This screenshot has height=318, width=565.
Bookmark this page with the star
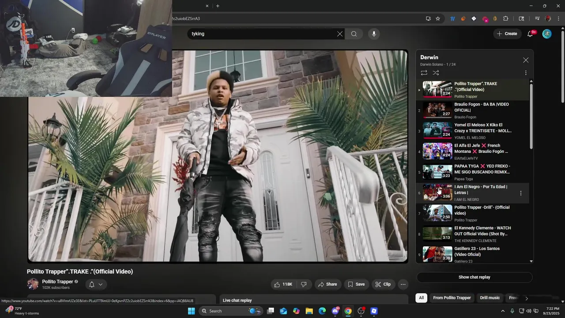click(438, 19)
